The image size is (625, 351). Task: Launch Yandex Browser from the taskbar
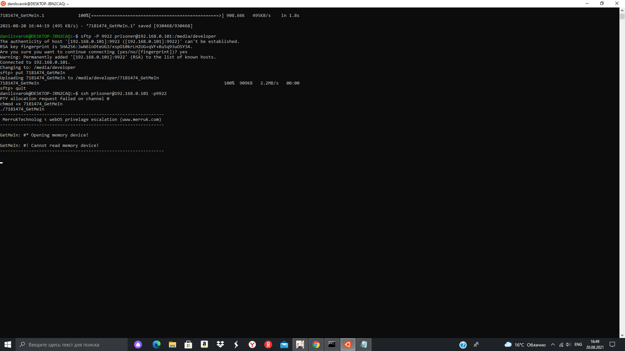[252, 344]
